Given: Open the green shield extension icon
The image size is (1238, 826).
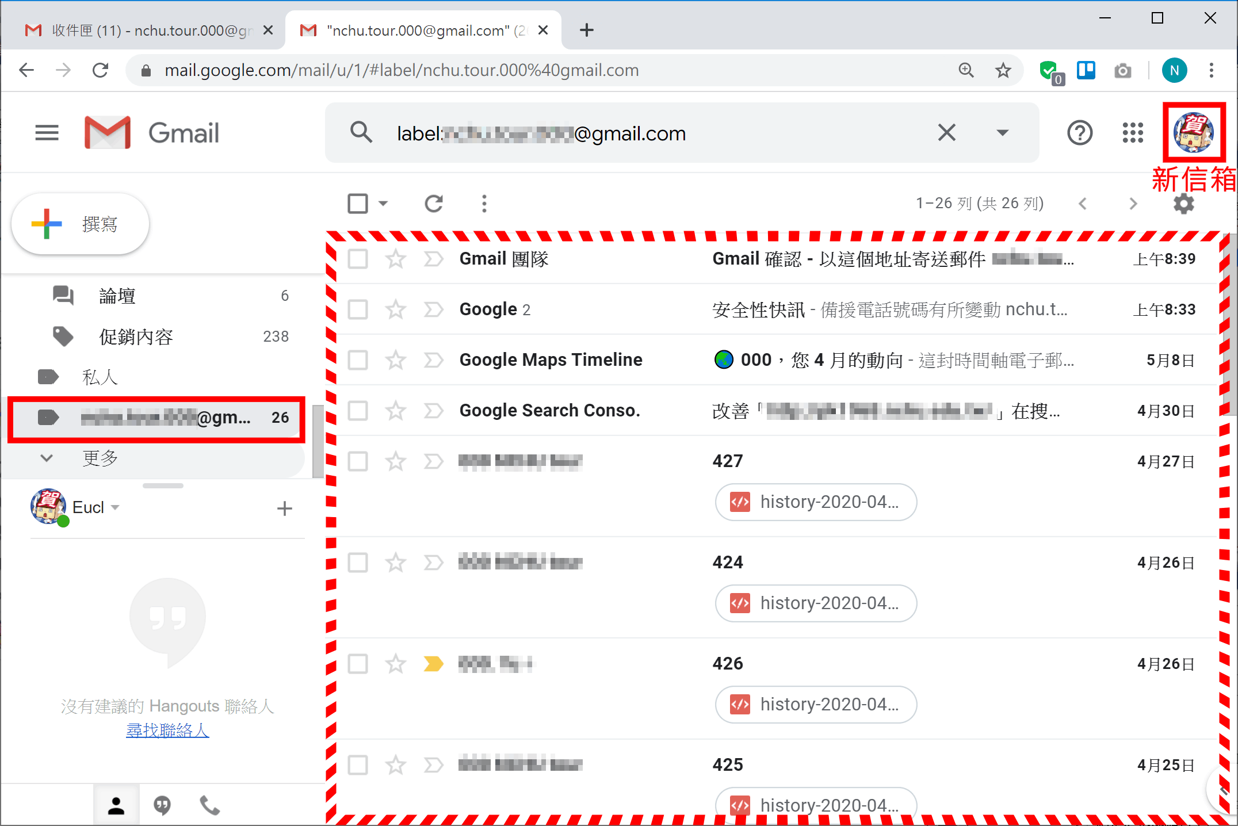Looking at the screenshot, I should coord(1050,71).
